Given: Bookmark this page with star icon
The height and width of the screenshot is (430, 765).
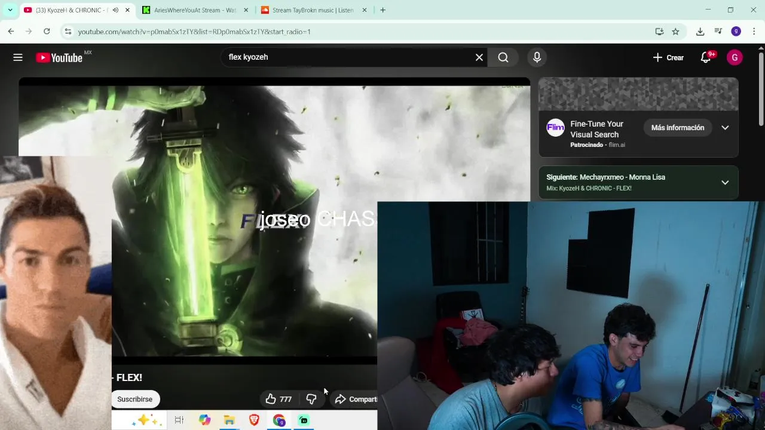Looking at the screenshot, I should coord(675,31).
